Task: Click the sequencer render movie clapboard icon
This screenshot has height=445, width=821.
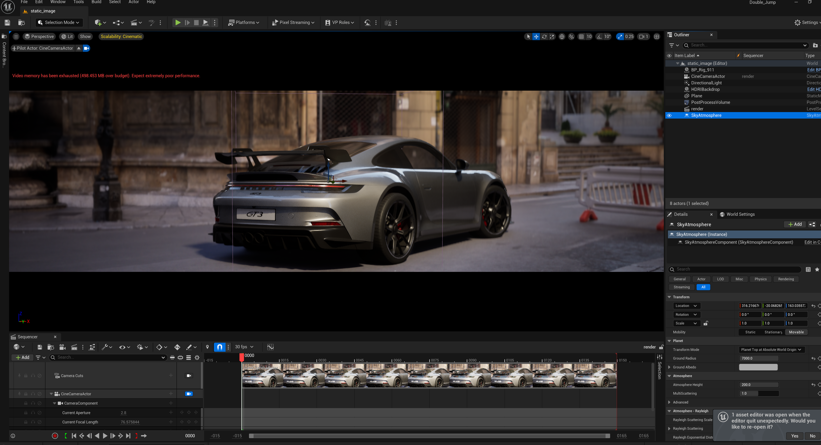Action: tap(74, 347)
